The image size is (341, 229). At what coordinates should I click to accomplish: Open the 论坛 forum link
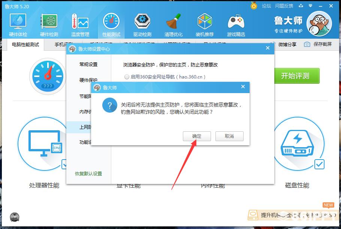[x=266, y=6]
